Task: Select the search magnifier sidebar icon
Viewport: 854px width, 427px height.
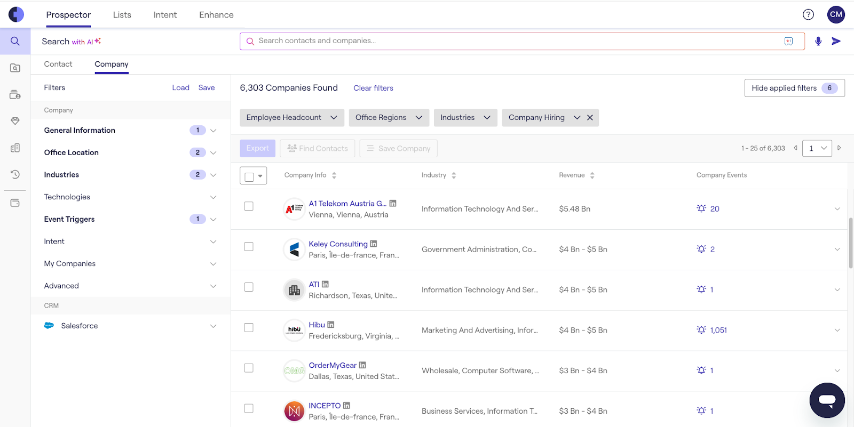Action: pos(15,41)
